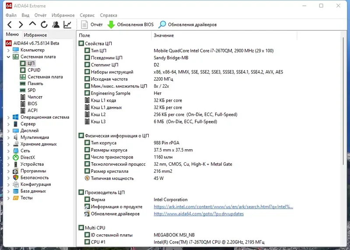This screenshot has height=250, width=350.
Task: Click the BIOS updates green arrow
Action: pyautogui.click(x=111, y=25)
